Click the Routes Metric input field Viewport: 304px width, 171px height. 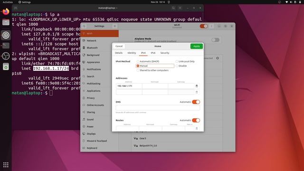click(x=190, y=129)
